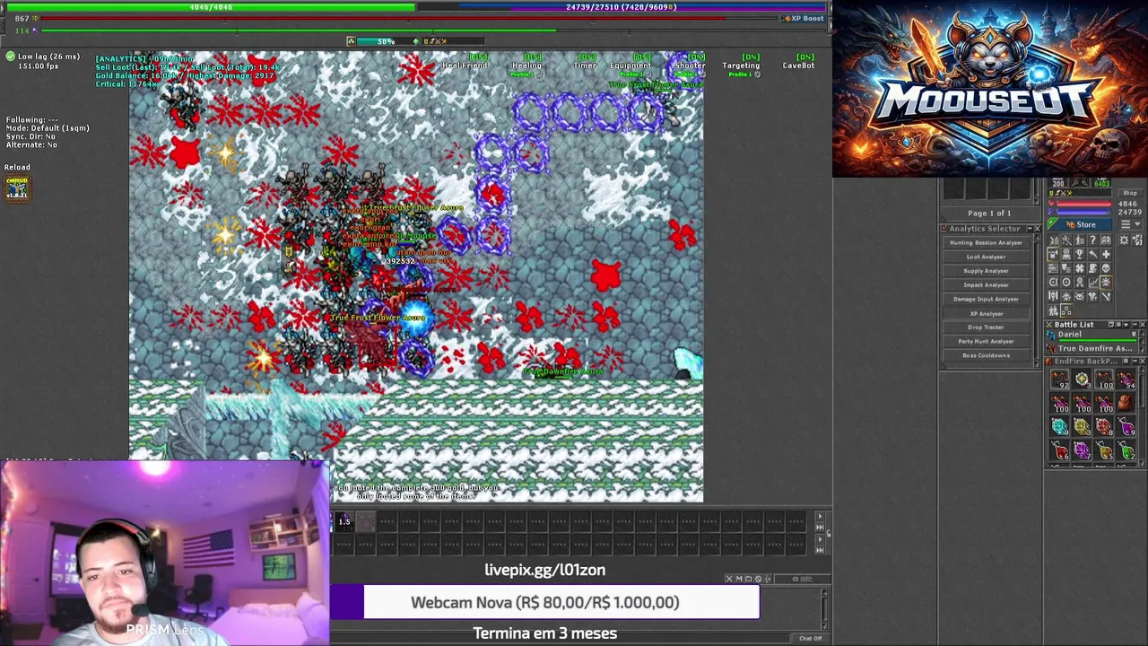The height and width of the screenshot is (646, 1148).
Task: Select True Dawnfire Asura in Battle List
Action: pos(1092,348)
